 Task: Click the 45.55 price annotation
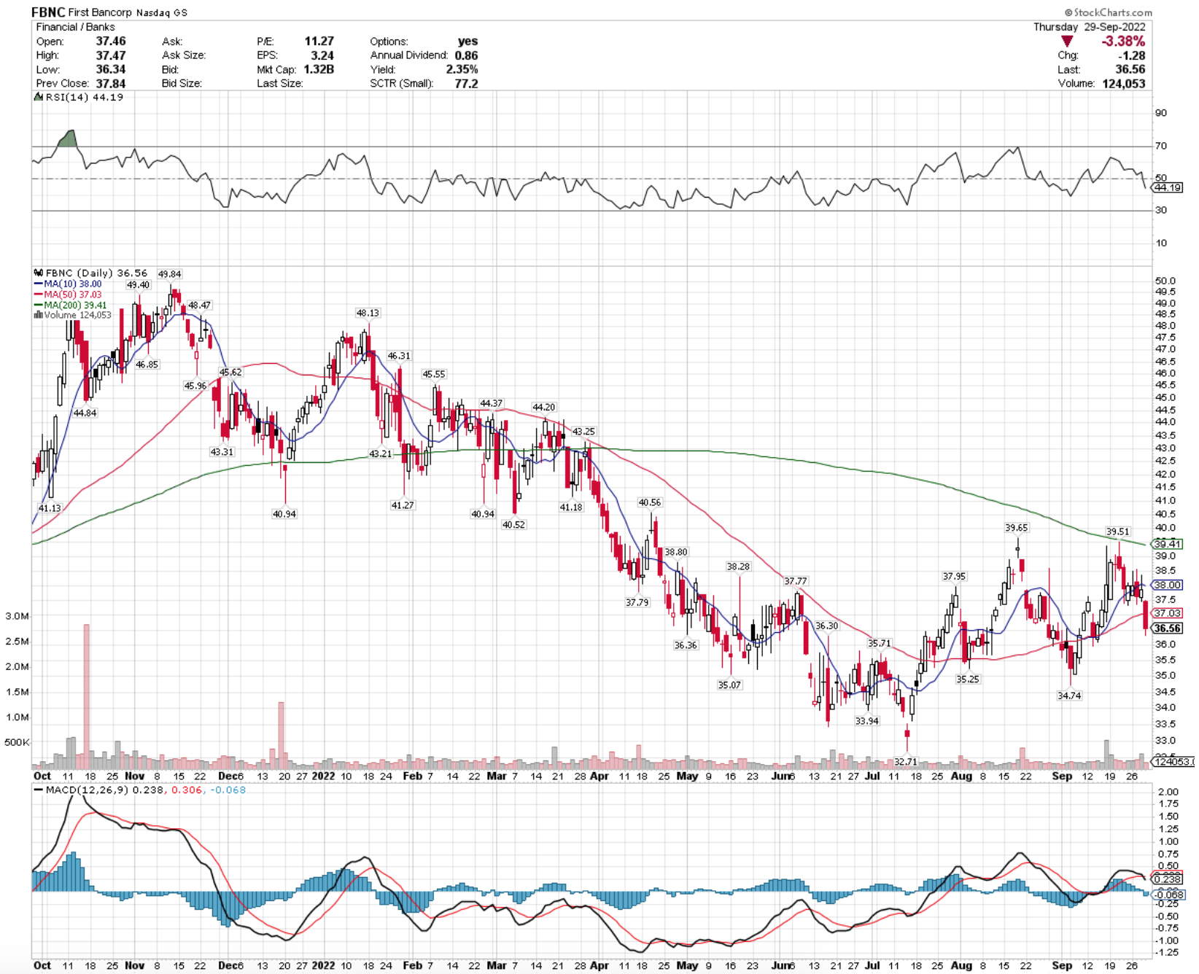click(433, 374)
